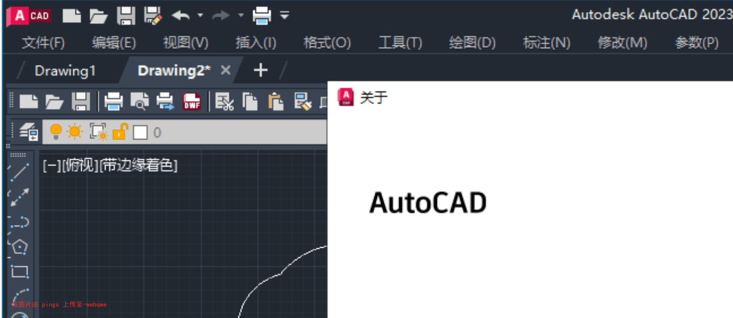
Task: Click Open icon in standard toolbar
Action: [x=55, y=102]
